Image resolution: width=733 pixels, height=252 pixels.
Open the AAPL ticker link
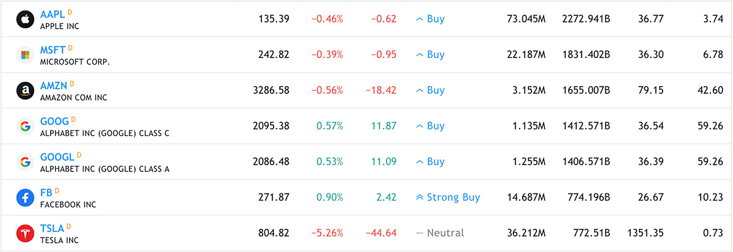point(53,14)
